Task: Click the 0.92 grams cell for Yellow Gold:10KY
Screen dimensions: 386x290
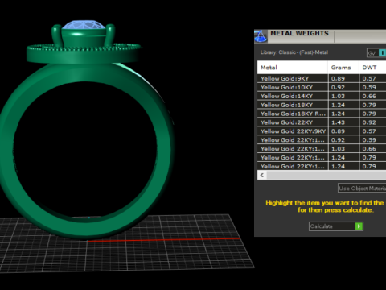Action: [x=343, y=87]
